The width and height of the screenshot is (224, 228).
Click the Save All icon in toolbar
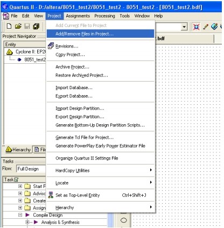tap(36, 26)
